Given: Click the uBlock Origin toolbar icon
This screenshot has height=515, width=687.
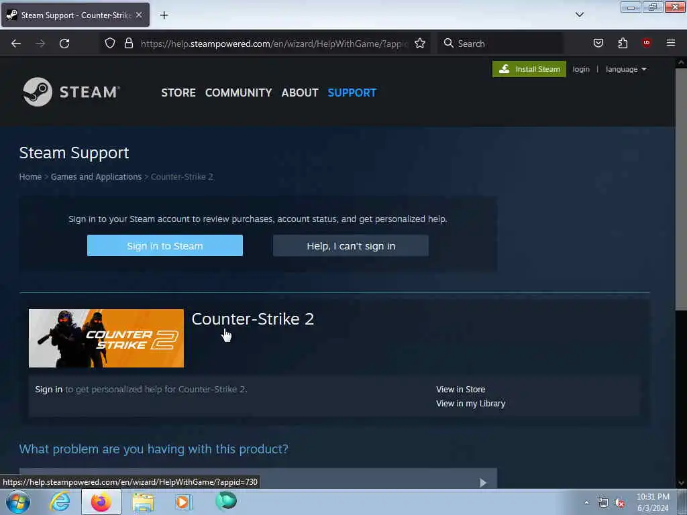Looking at the screenshot, I should tap(646, 43).
